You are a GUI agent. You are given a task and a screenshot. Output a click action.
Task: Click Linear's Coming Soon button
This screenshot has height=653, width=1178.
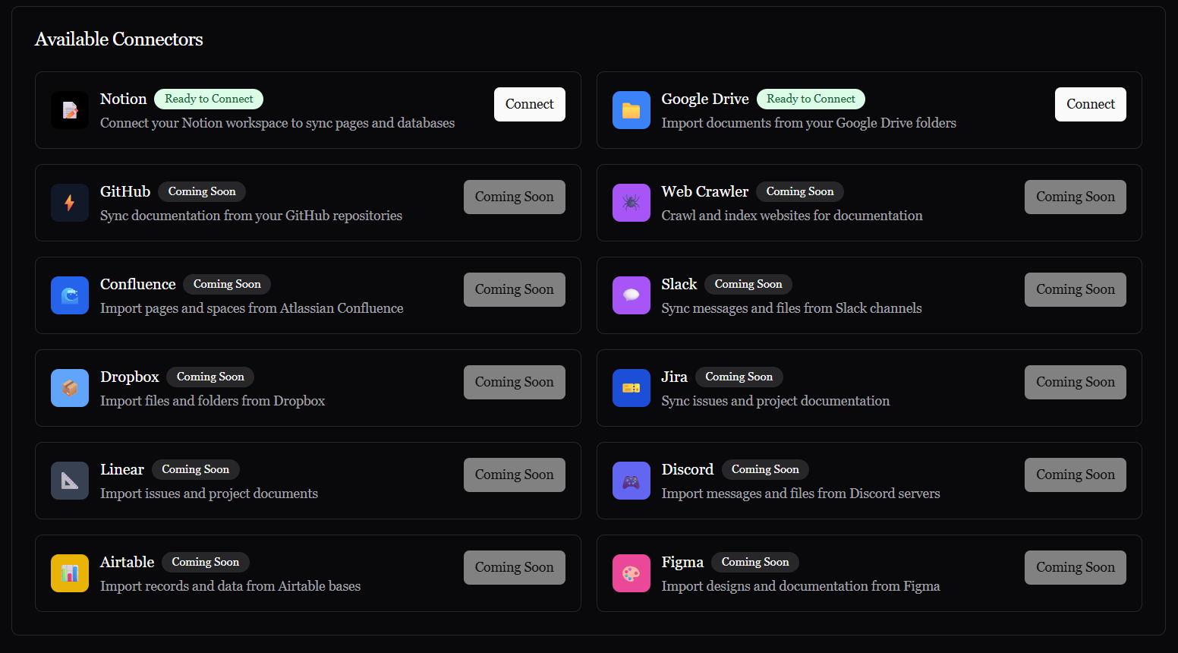515,475
